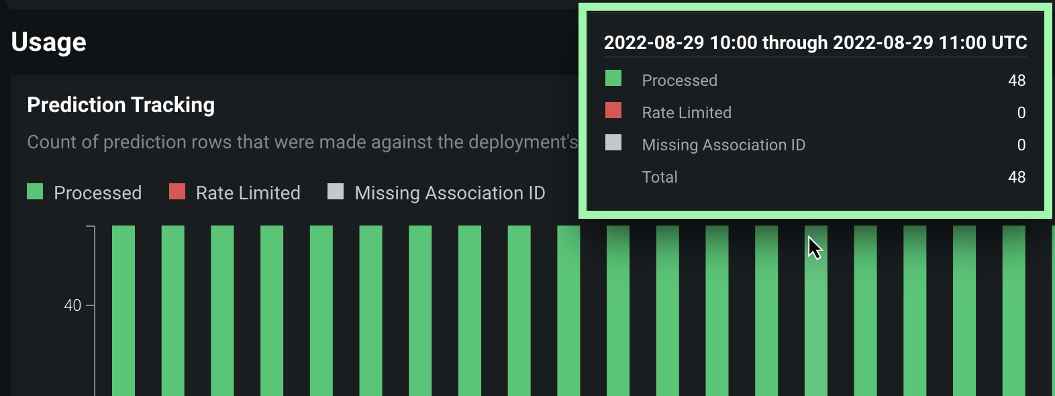Toggle the Rate Limited series via its legend label
The image size is (1055, 396).
point(248,193)
